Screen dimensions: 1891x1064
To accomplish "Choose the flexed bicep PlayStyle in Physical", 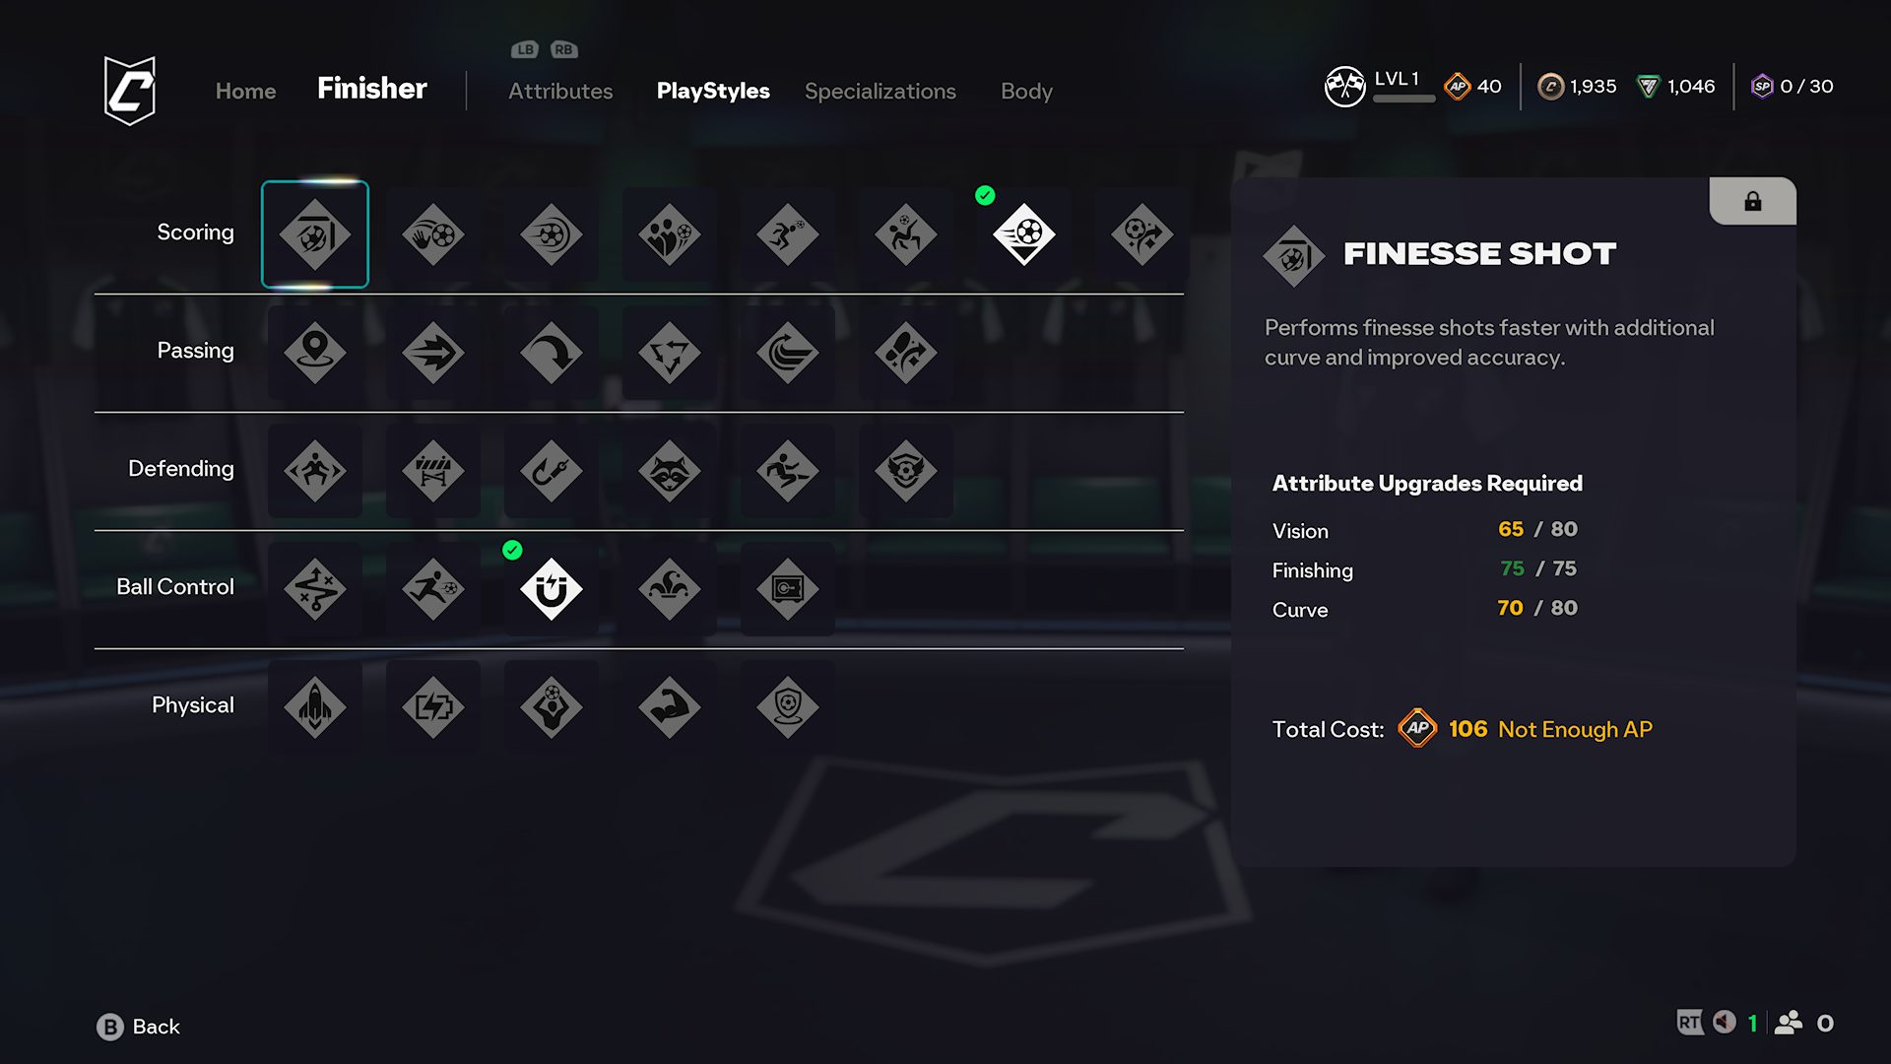I will [670, 707].
